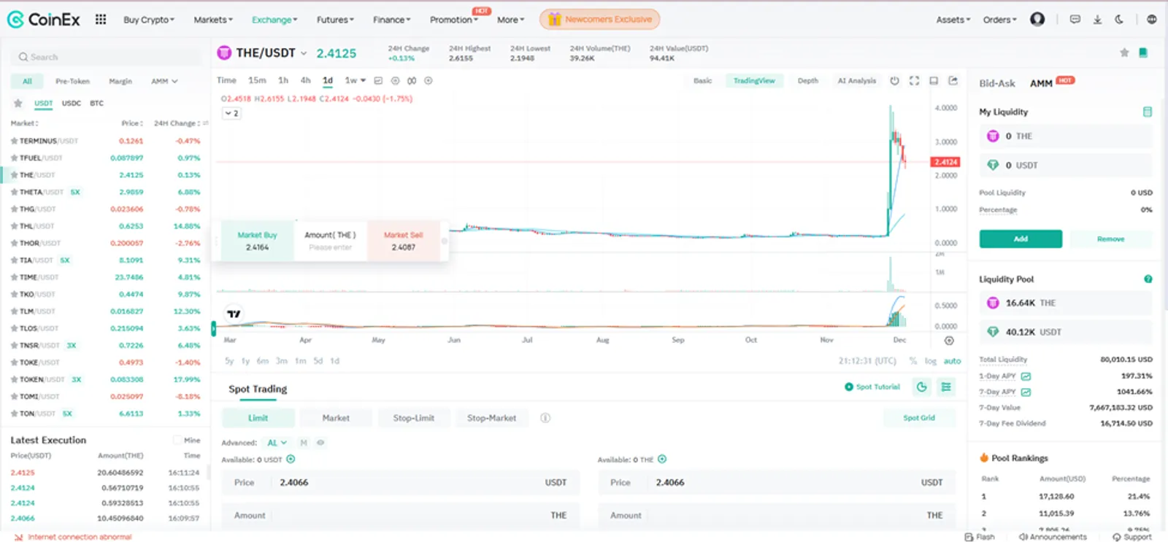Click the Newcomers Exclusive button

599,19
